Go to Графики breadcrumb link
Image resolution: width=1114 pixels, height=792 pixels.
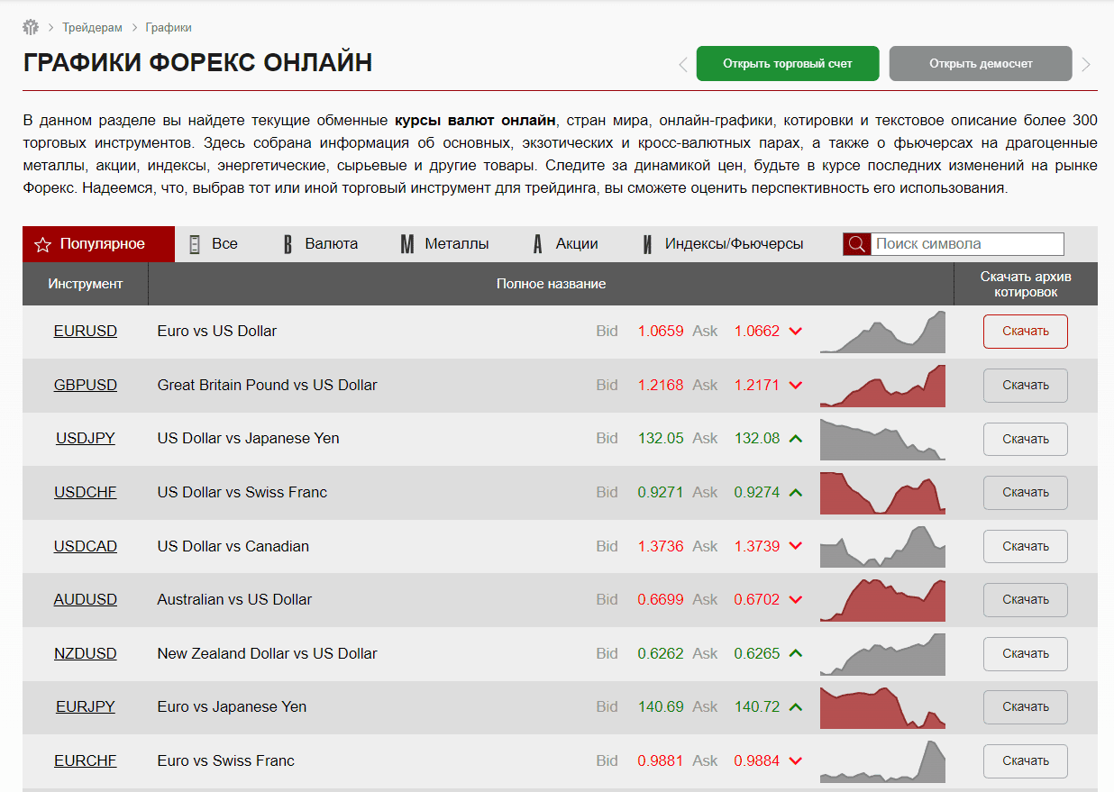coord(169,27)
